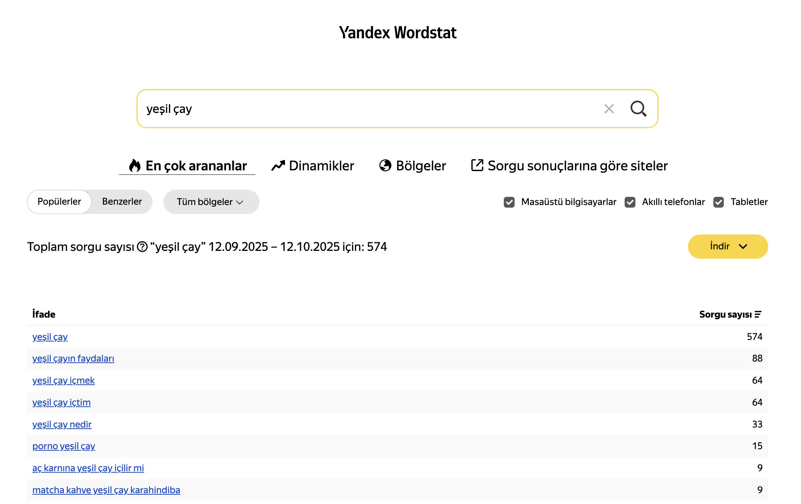This screenshot has height=504, width=801.
Task: Click the external link icon for sites tab
Action: (x=477, y=165)
